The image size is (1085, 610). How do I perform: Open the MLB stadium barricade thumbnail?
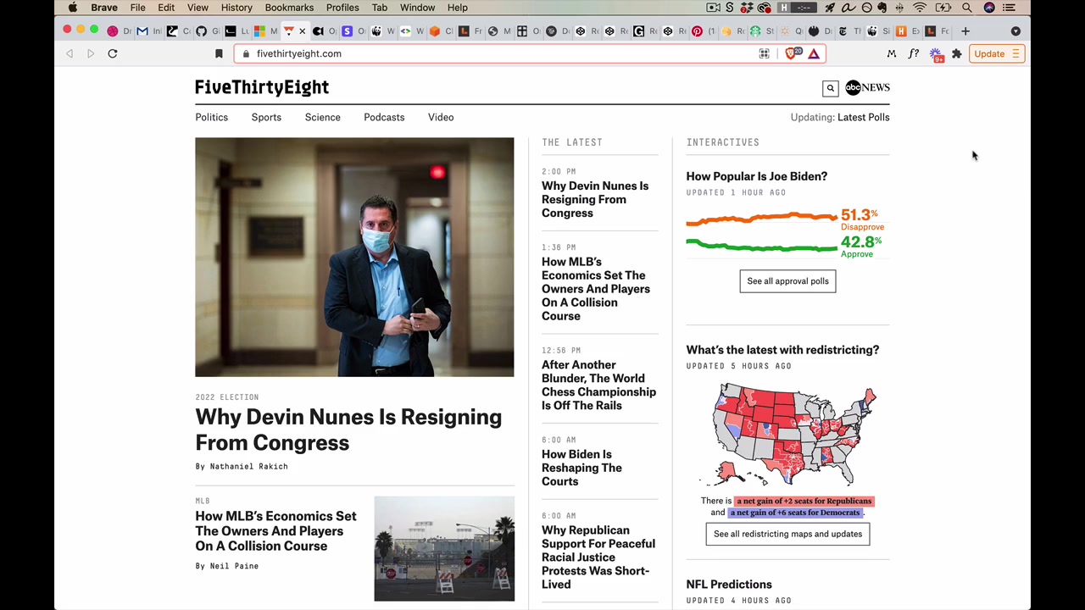(444, 549)
